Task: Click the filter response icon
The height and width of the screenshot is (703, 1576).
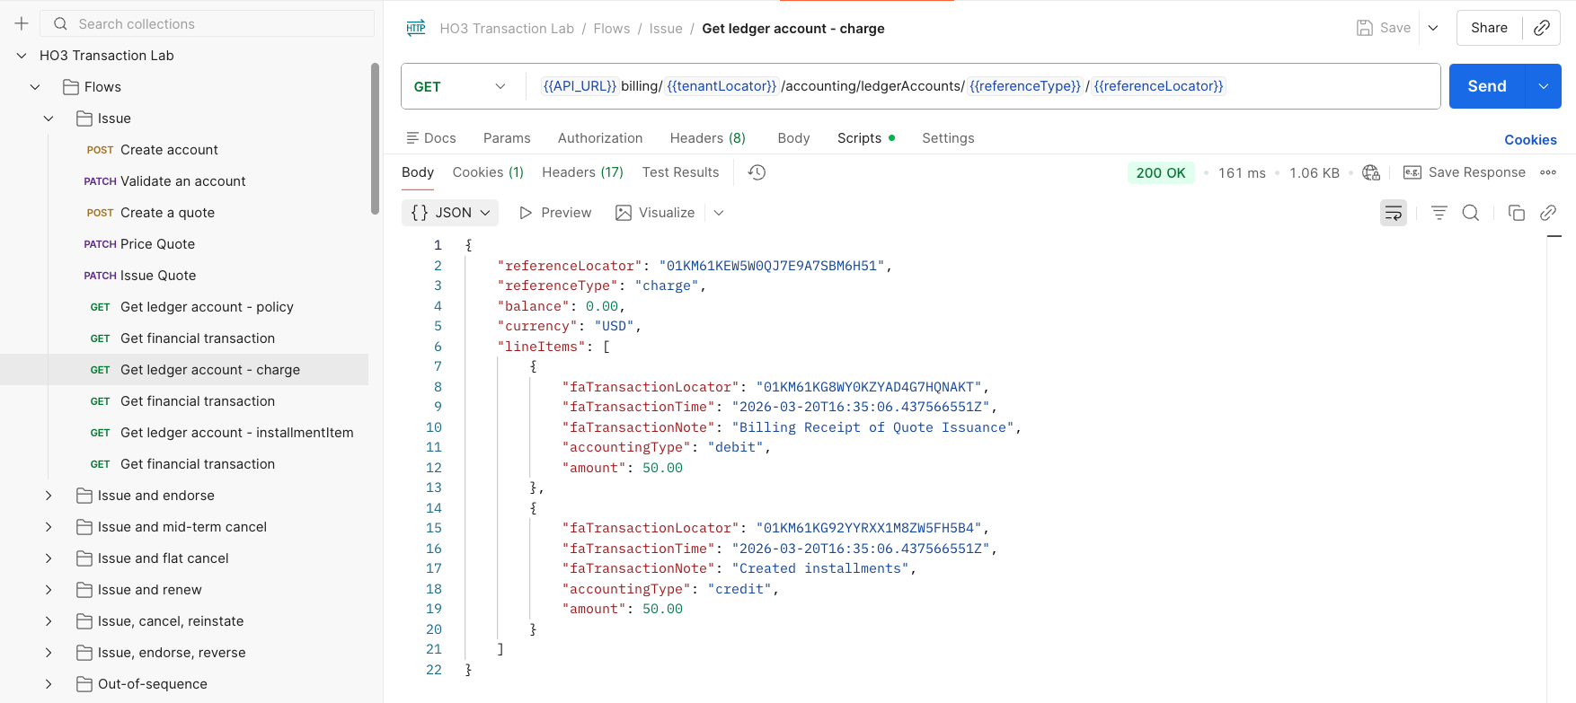Action: [x=1439, y=213]
